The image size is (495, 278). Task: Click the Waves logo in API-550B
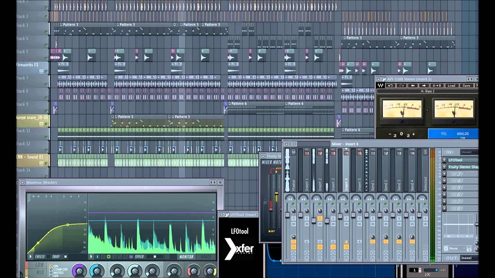(381, 85)
